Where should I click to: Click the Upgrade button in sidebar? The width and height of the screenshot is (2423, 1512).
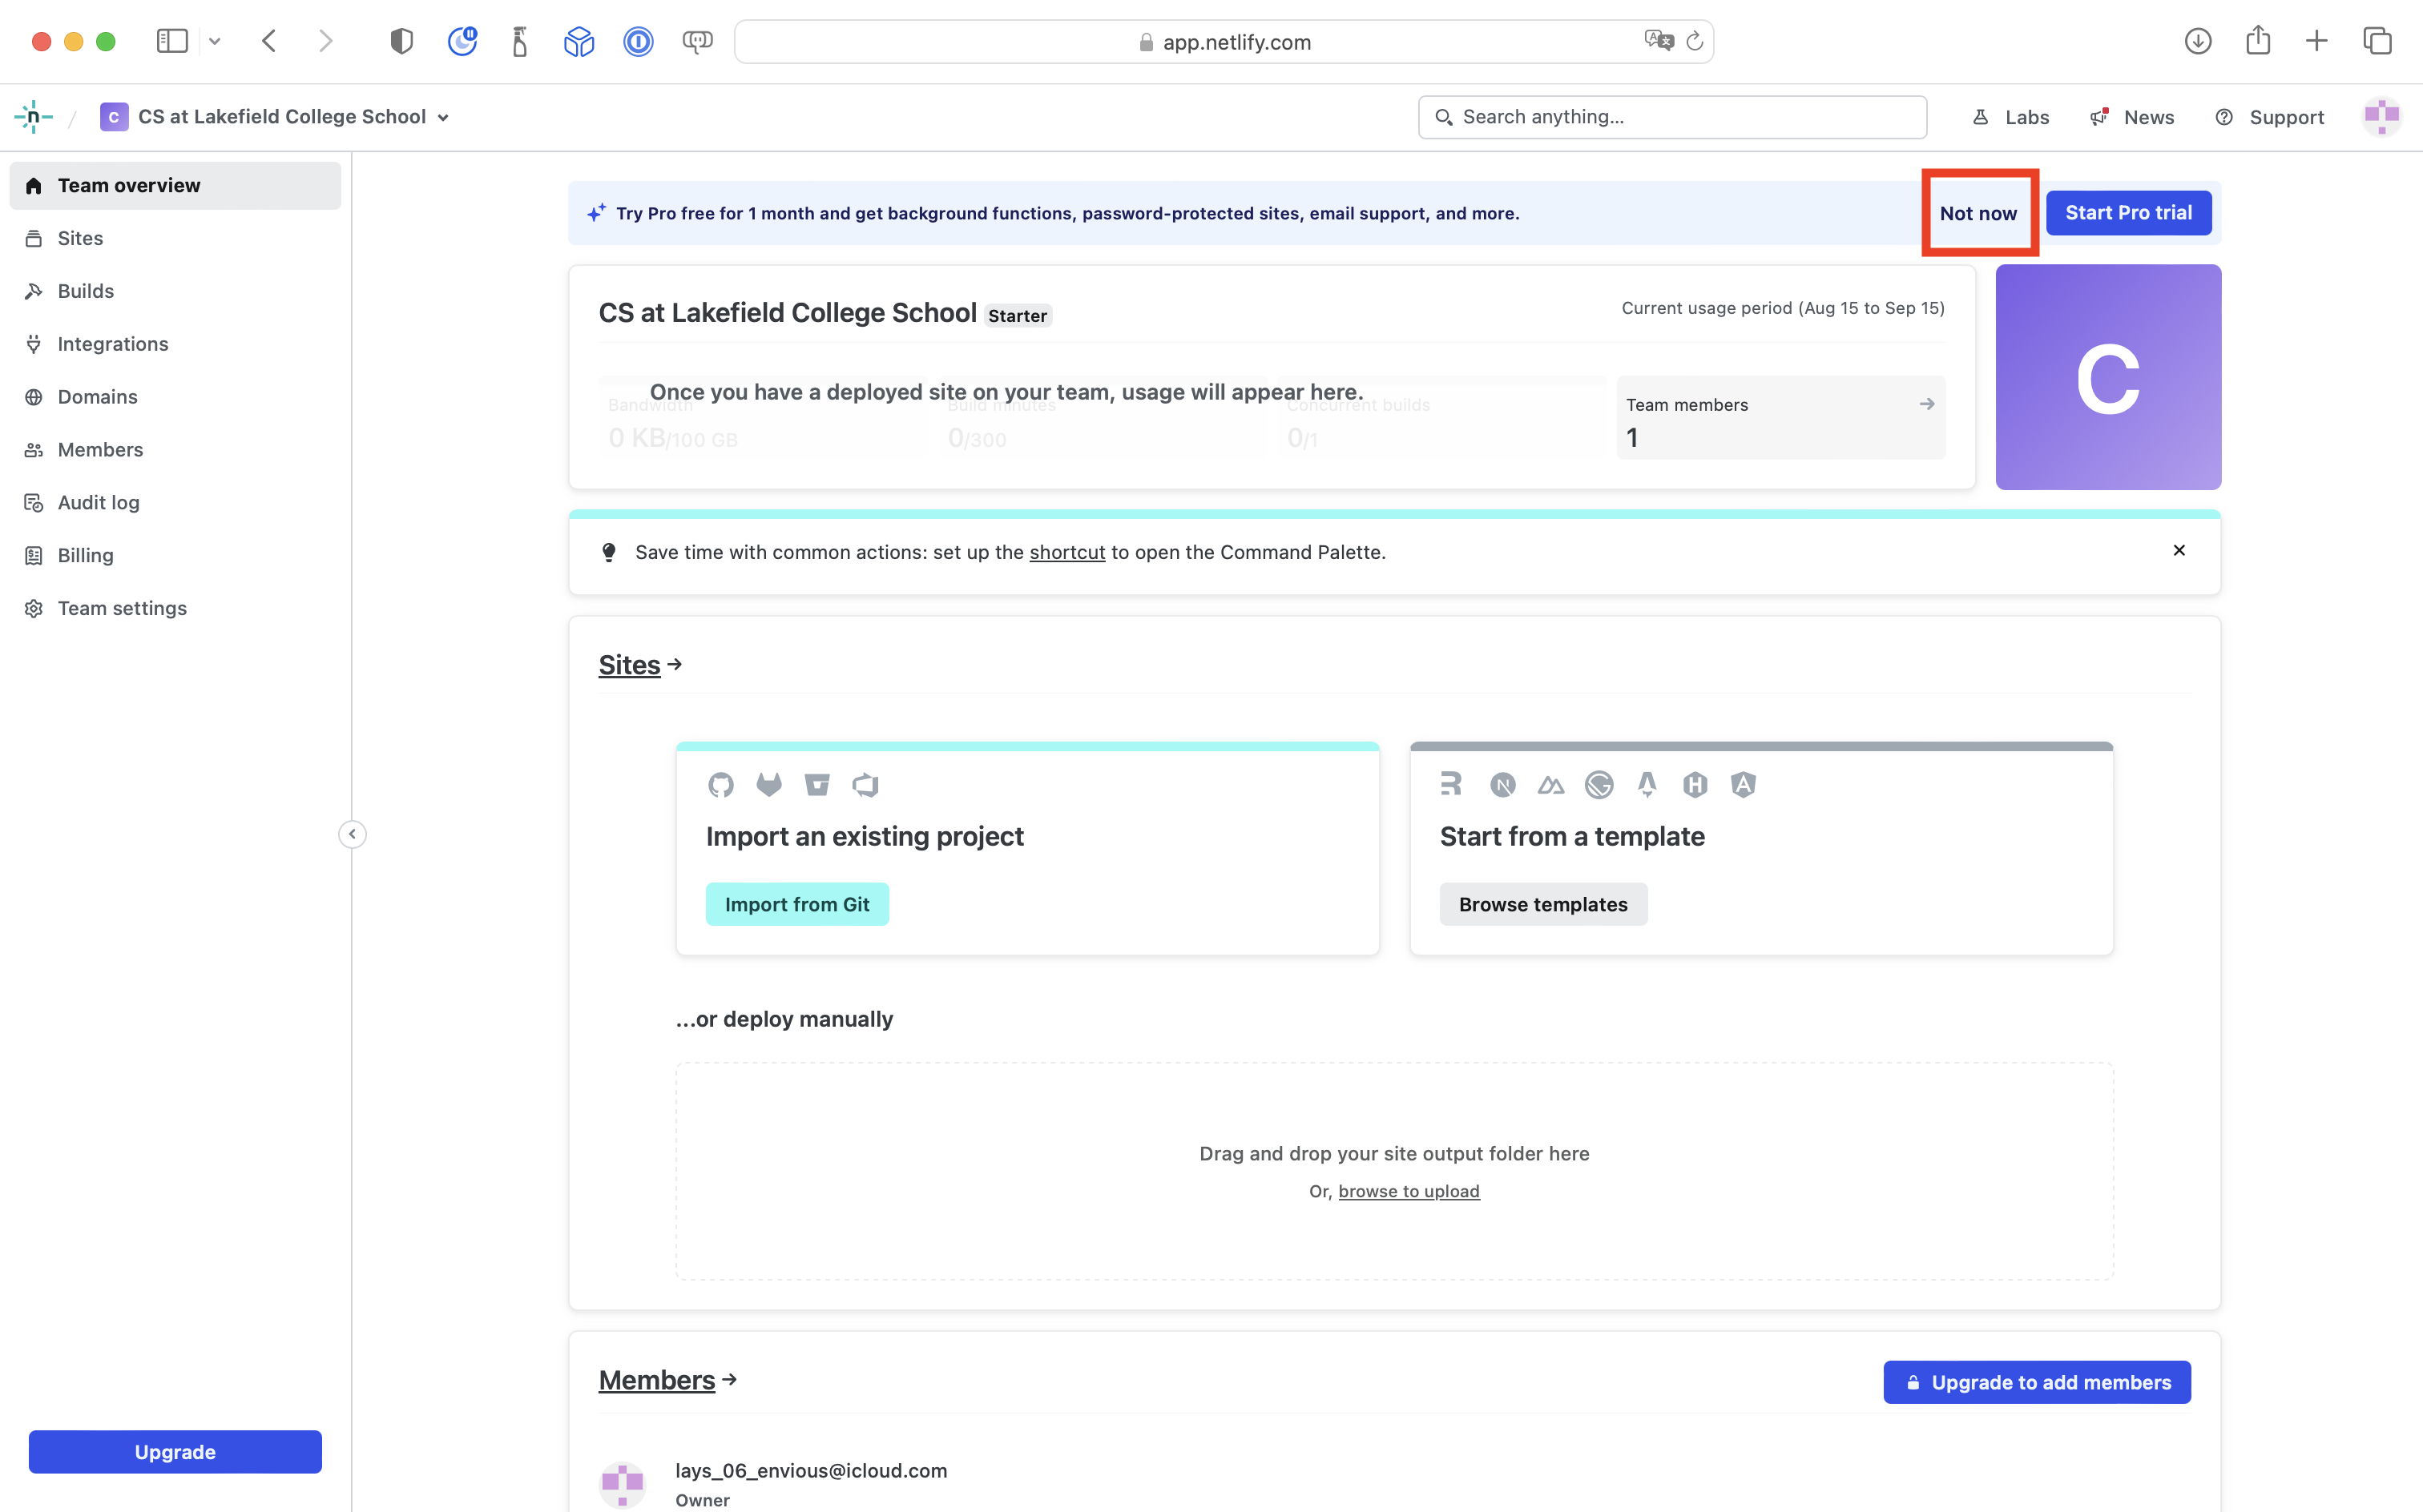point(175,1452)
